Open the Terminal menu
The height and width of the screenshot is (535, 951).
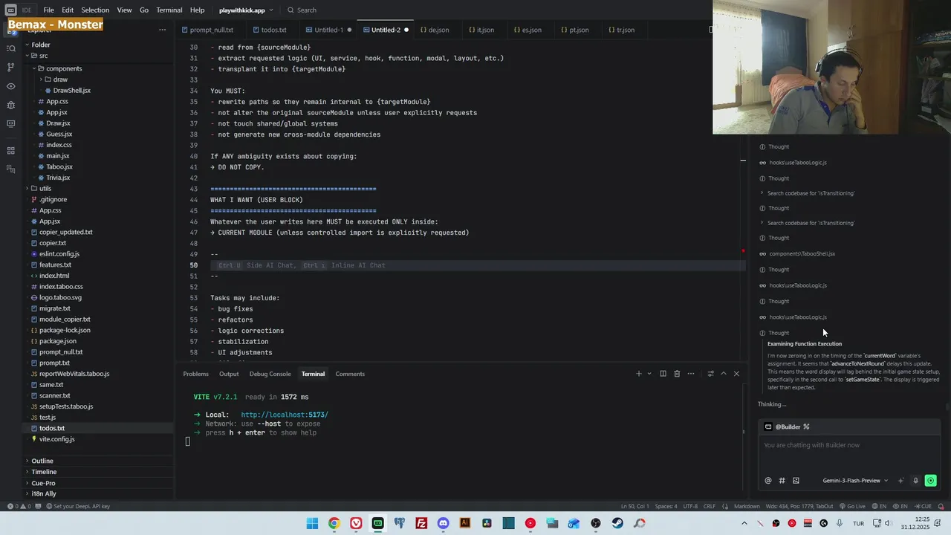[169, 10]
